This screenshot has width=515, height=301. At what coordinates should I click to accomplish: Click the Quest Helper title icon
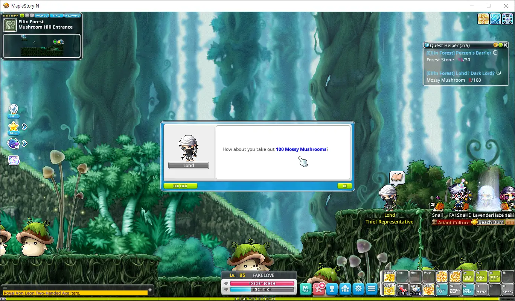click(x=427, y=45)
